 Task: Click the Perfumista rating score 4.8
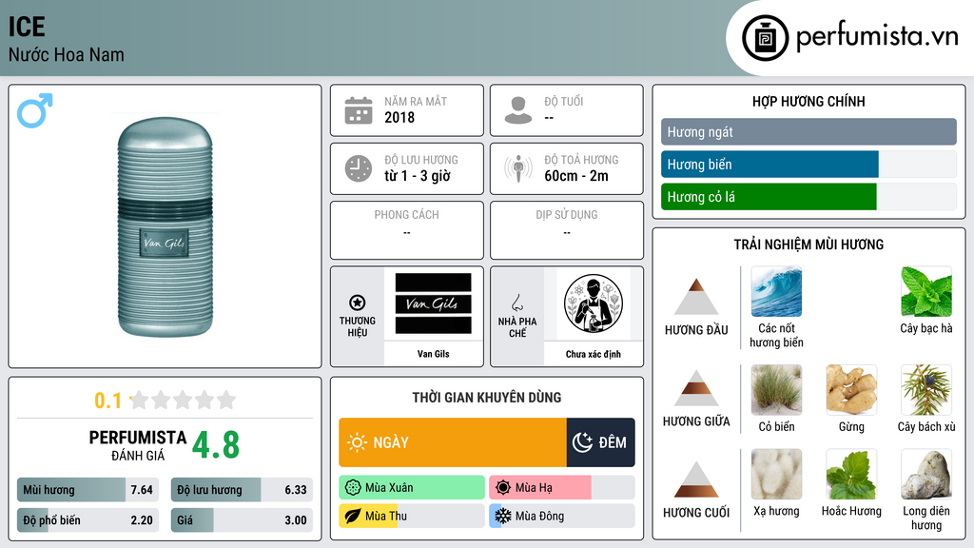[216, 445]
